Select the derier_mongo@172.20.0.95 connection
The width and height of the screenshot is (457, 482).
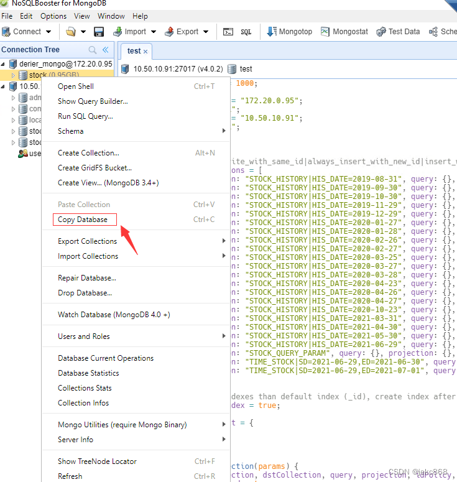[65, 64]
